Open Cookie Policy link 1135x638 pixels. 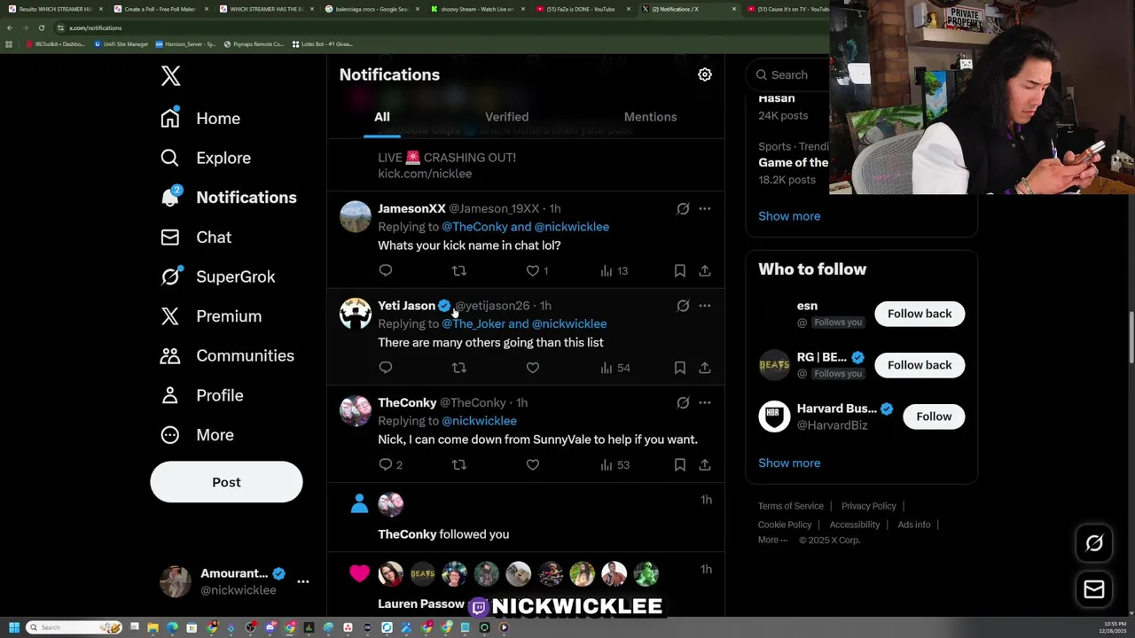[785, 525]
